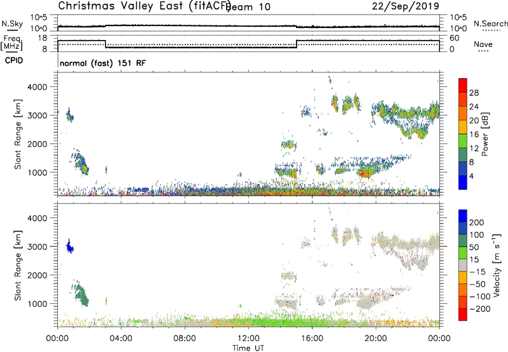Click the '08:00' time tick label

[x=184, y=339]
